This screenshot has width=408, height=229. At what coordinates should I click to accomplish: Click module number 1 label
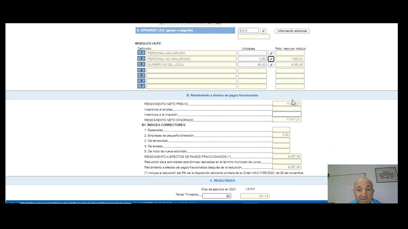pyautogui.click(x=142, y=53)
